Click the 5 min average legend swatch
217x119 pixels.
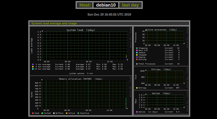[33, 67]
